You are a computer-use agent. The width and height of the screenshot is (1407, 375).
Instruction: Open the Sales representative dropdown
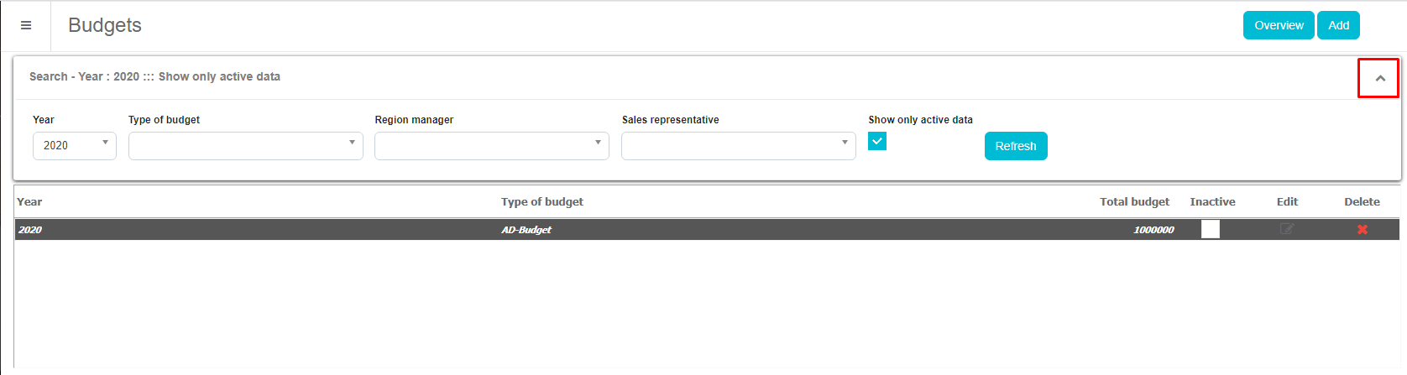point(738,145)
